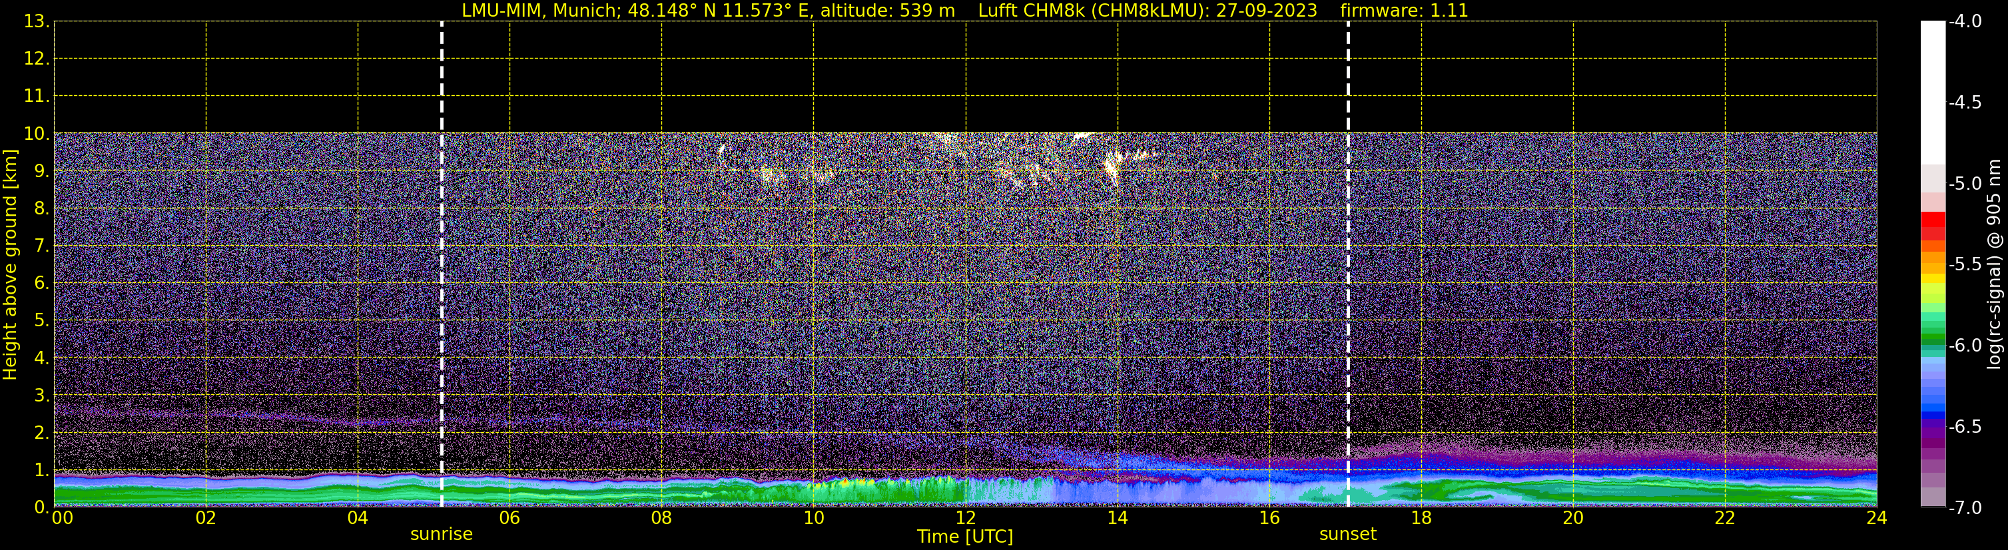Click the '-5.0' colorbar tick label
The width and height of the screenshot is (2008, 550).
coord(1964,183)
